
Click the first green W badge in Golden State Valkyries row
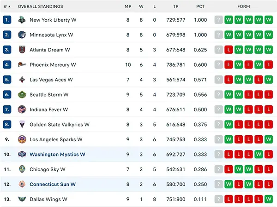[x=229, y=125]
